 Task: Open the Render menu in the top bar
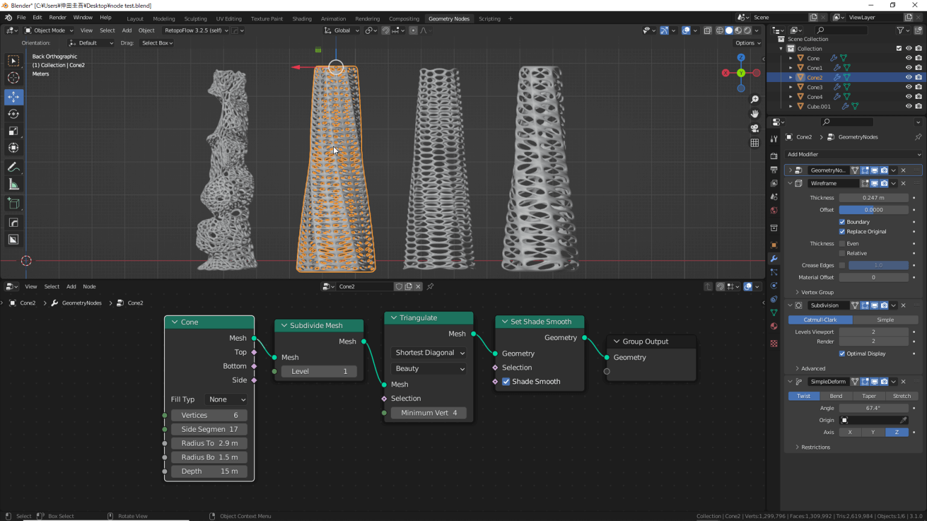(57, 17)
